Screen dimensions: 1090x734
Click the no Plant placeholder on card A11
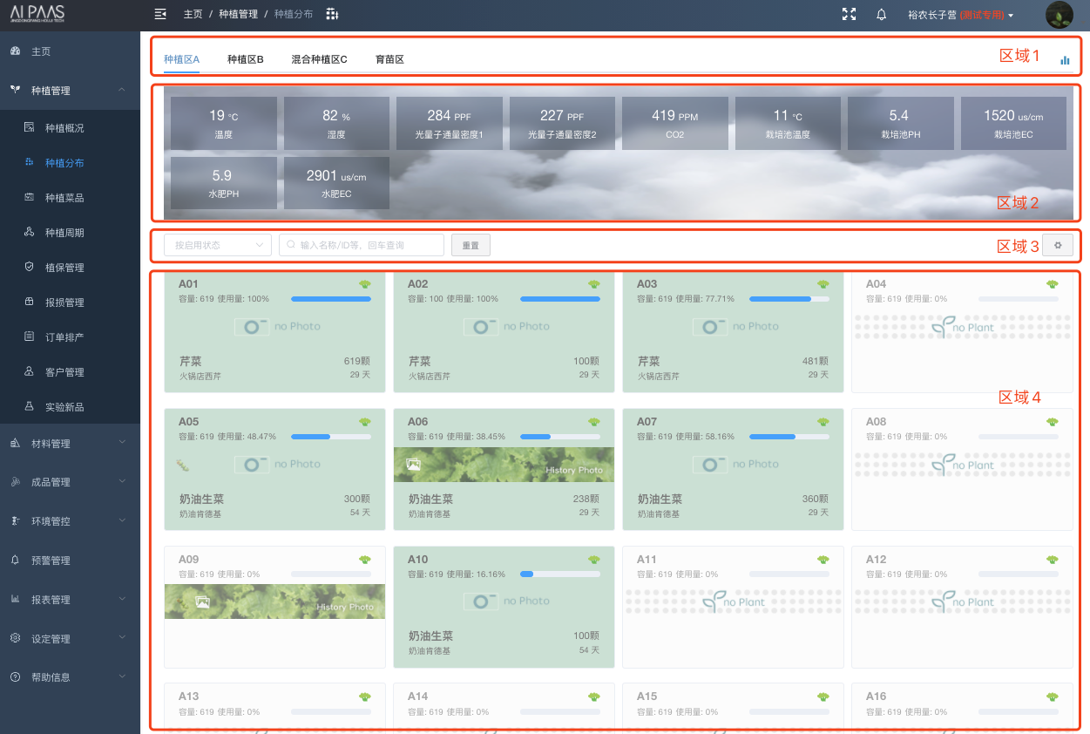coord(733,601)
